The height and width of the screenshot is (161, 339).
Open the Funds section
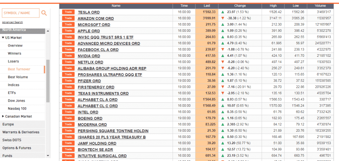coord(23,156)
